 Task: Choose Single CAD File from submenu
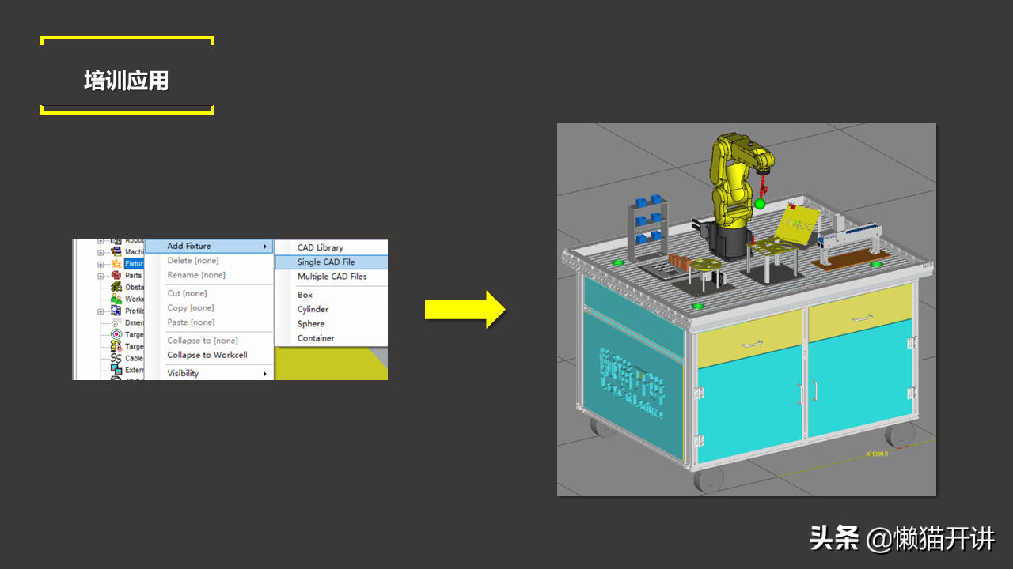coord(326,262)
